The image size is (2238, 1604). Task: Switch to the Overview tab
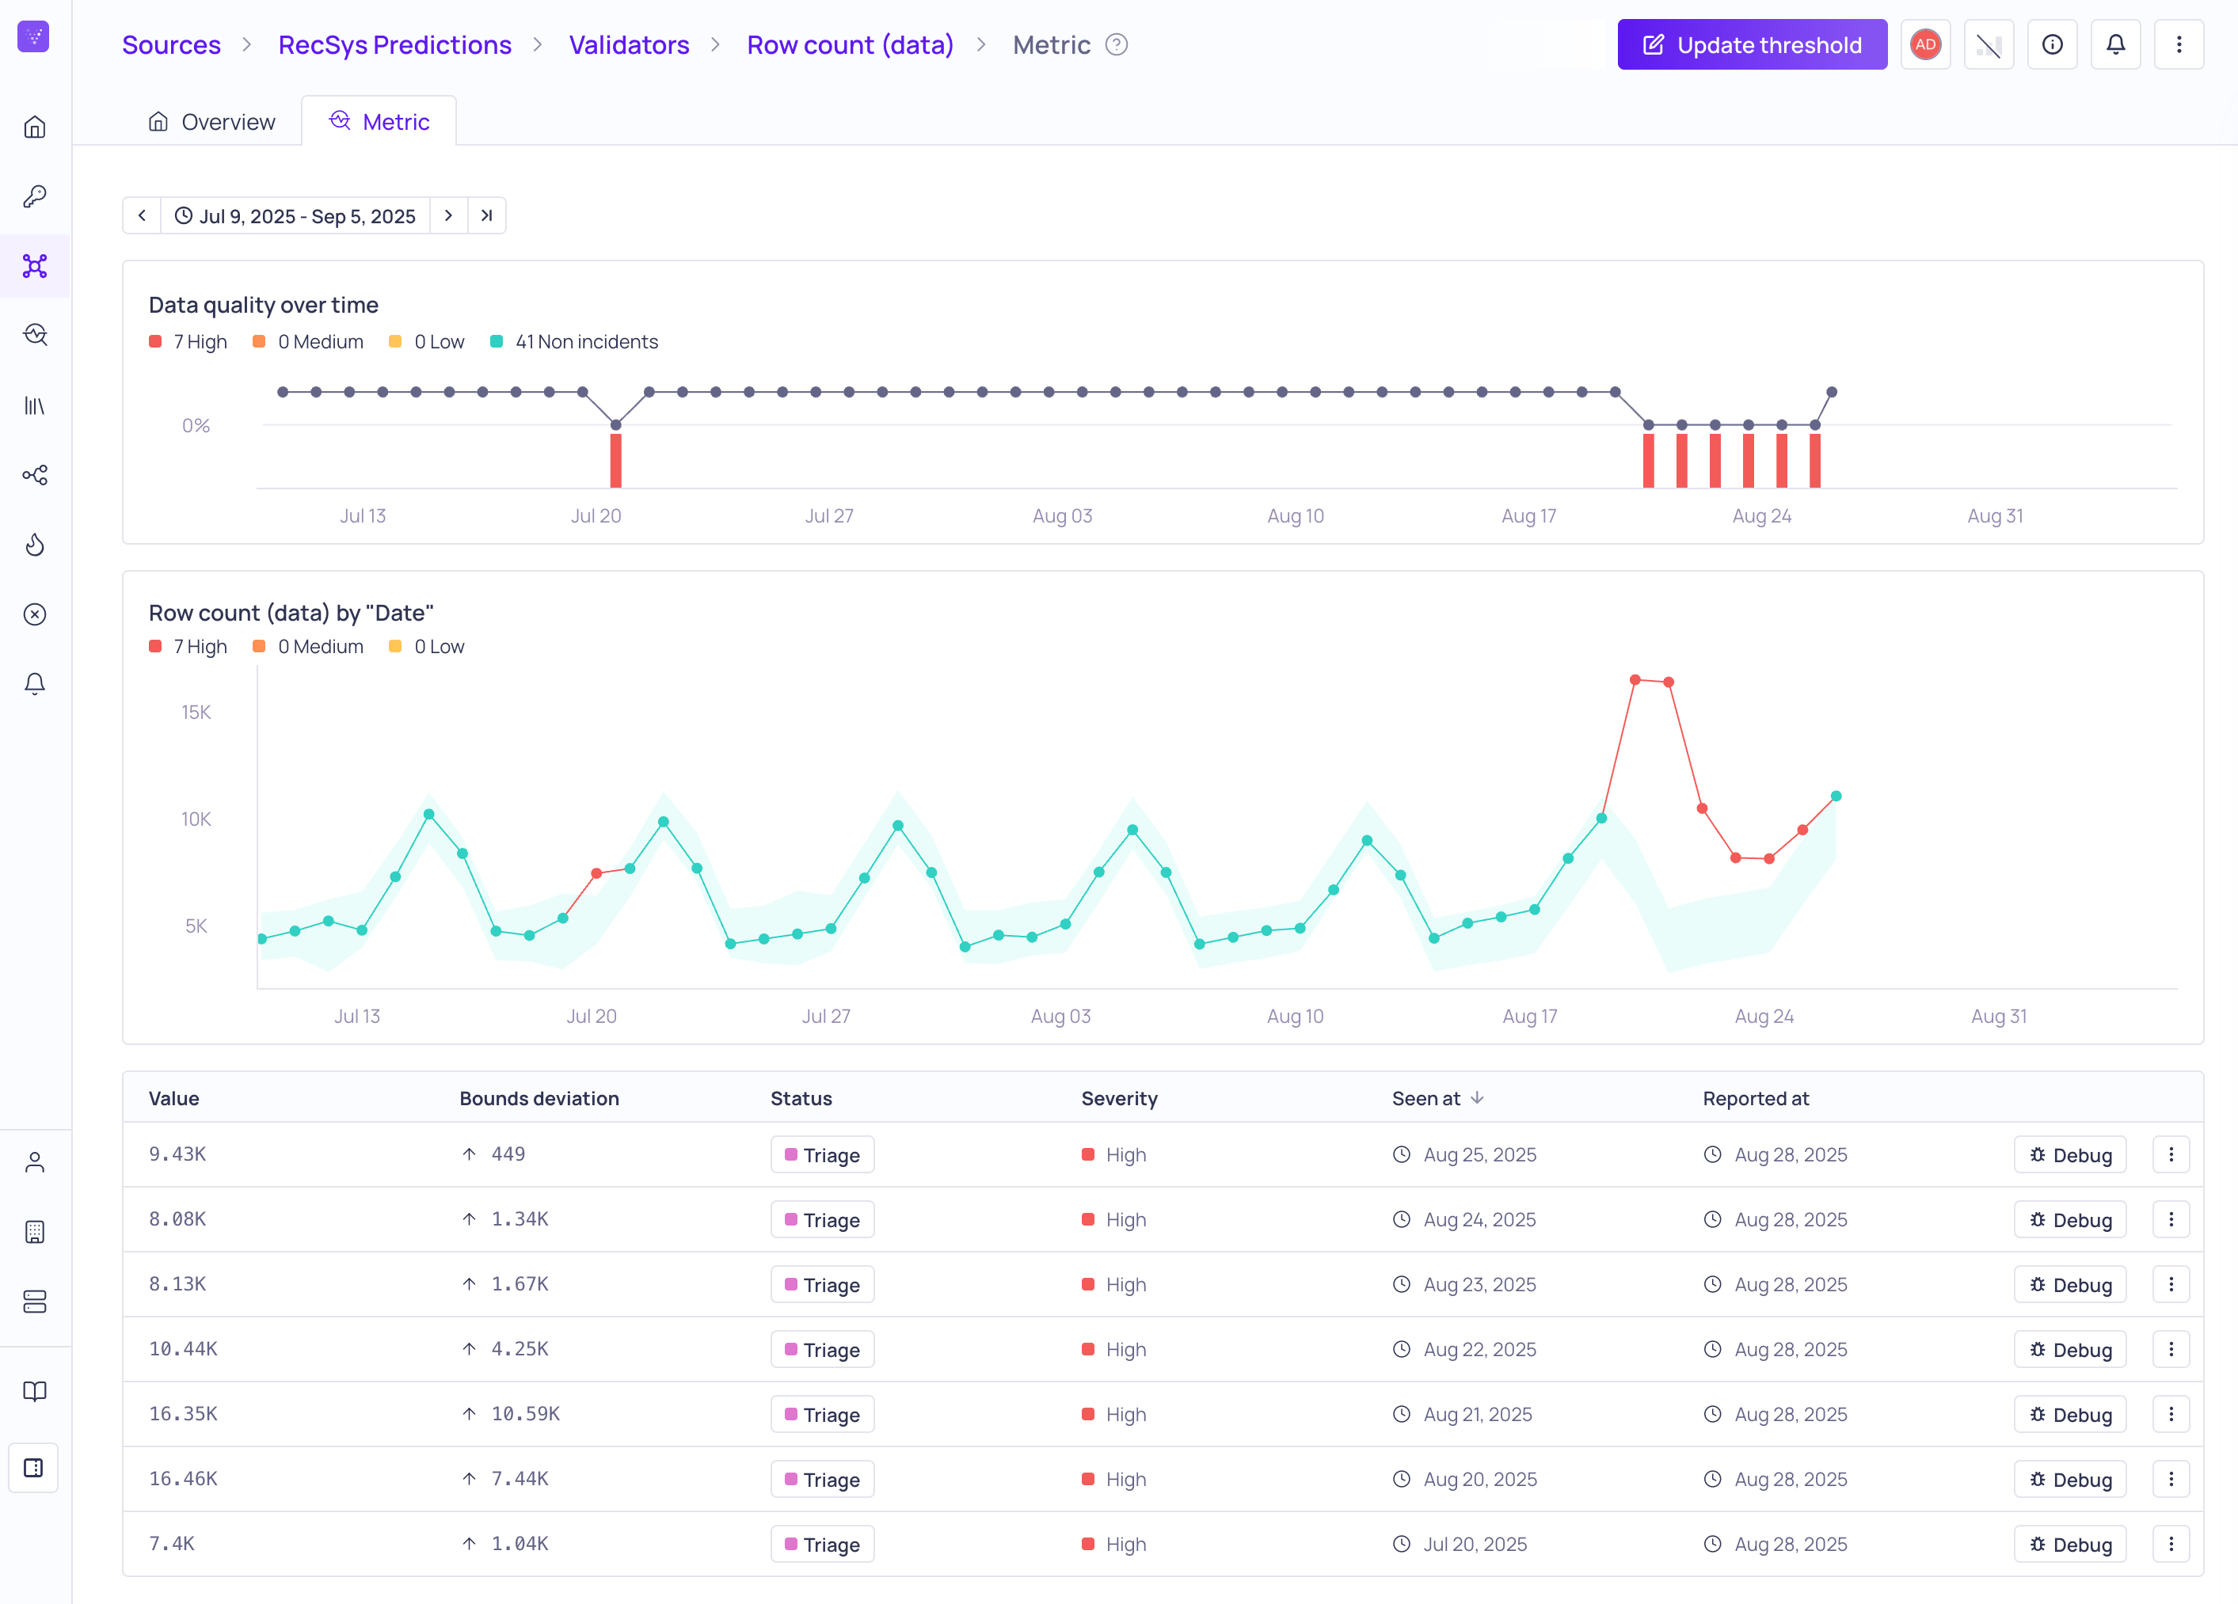212,121
